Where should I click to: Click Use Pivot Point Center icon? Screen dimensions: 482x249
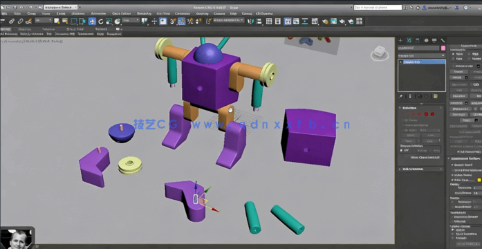[x=145, y=21]
